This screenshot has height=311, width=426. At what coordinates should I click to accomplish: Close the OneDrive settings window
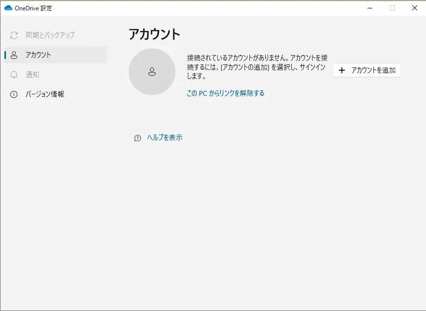(414, 8)
